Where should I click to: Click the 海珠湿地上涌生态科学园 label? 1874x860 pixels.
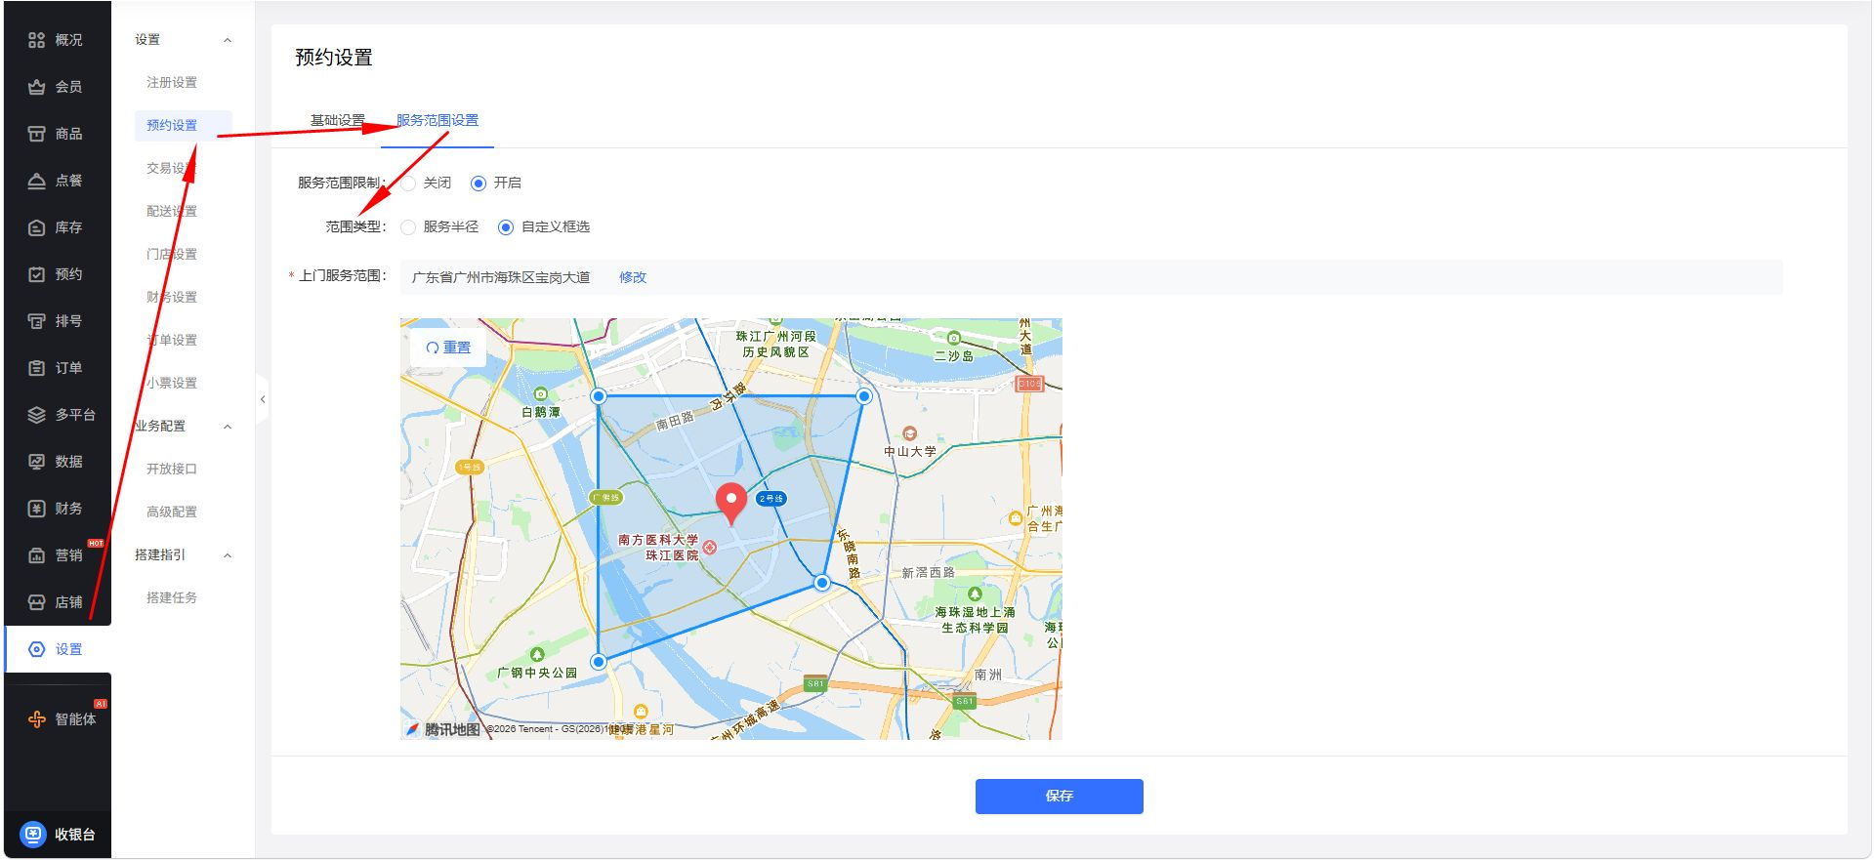click(975, 620)
